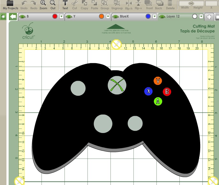Add a new layer with plus button

point(209,17)
